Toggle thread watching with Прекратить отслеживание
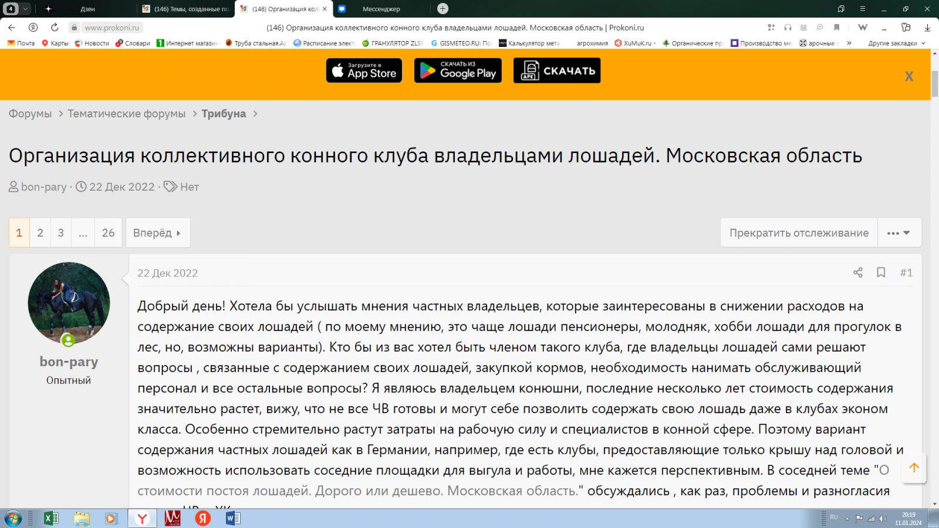 (x=799, y=233)
